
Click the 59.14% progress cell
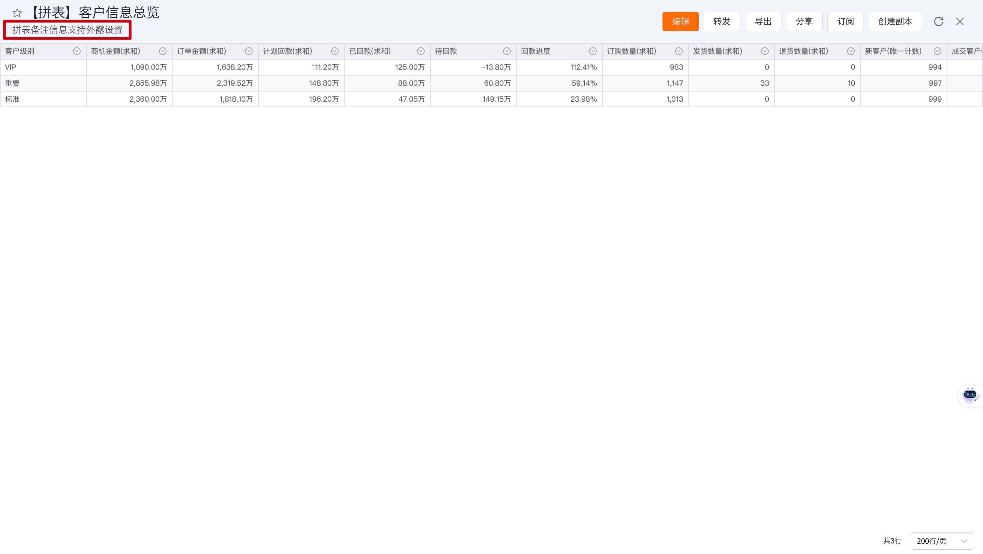point(559,83)
